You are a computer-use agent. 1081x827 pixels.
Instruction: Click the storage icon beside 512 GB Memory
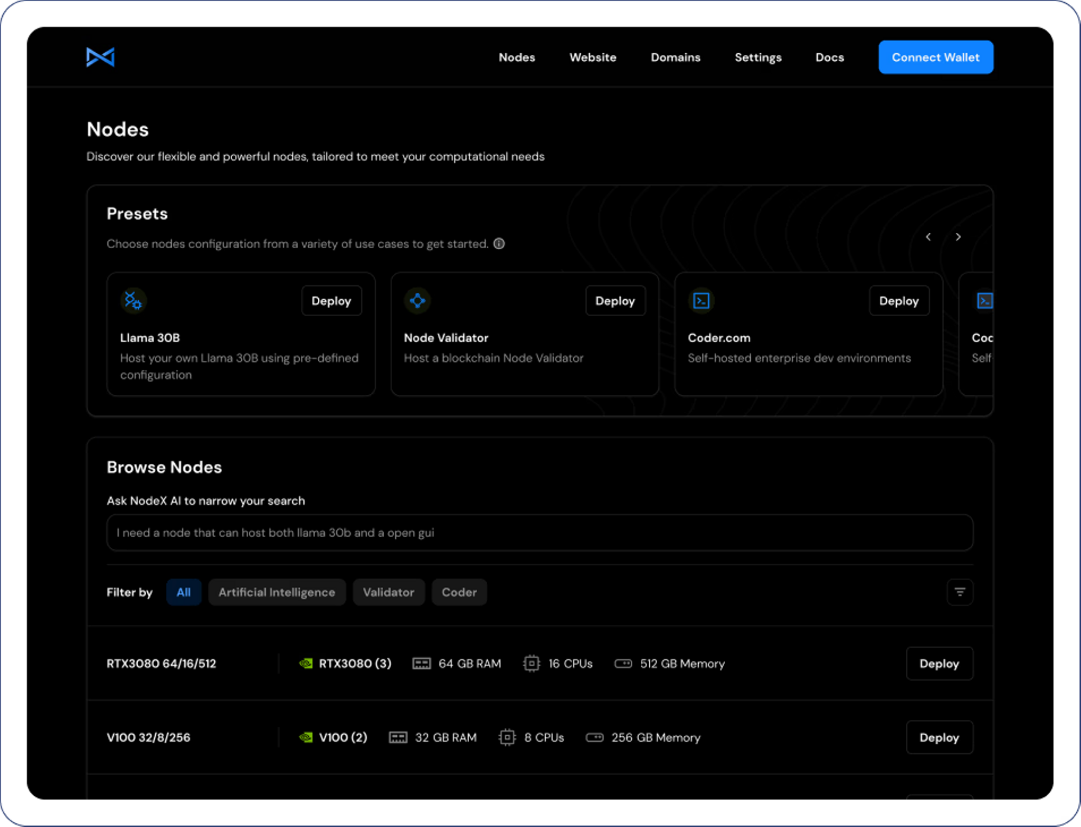pos(623,663)
